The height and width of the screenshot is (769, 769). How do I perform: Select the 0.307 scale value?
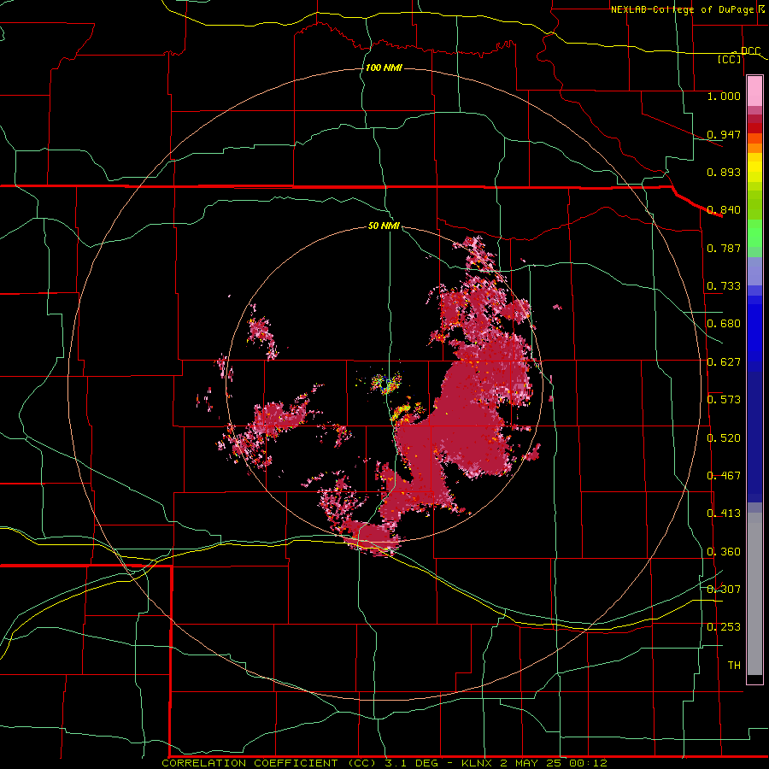click(x=724, y=590)
